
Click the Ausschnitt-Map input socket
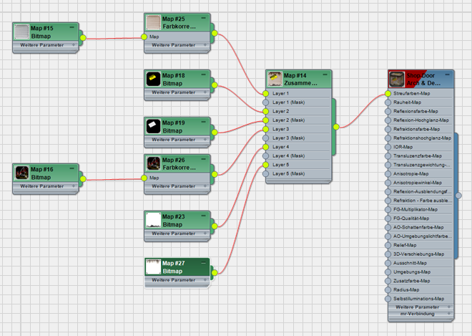(x=388, y=263)
